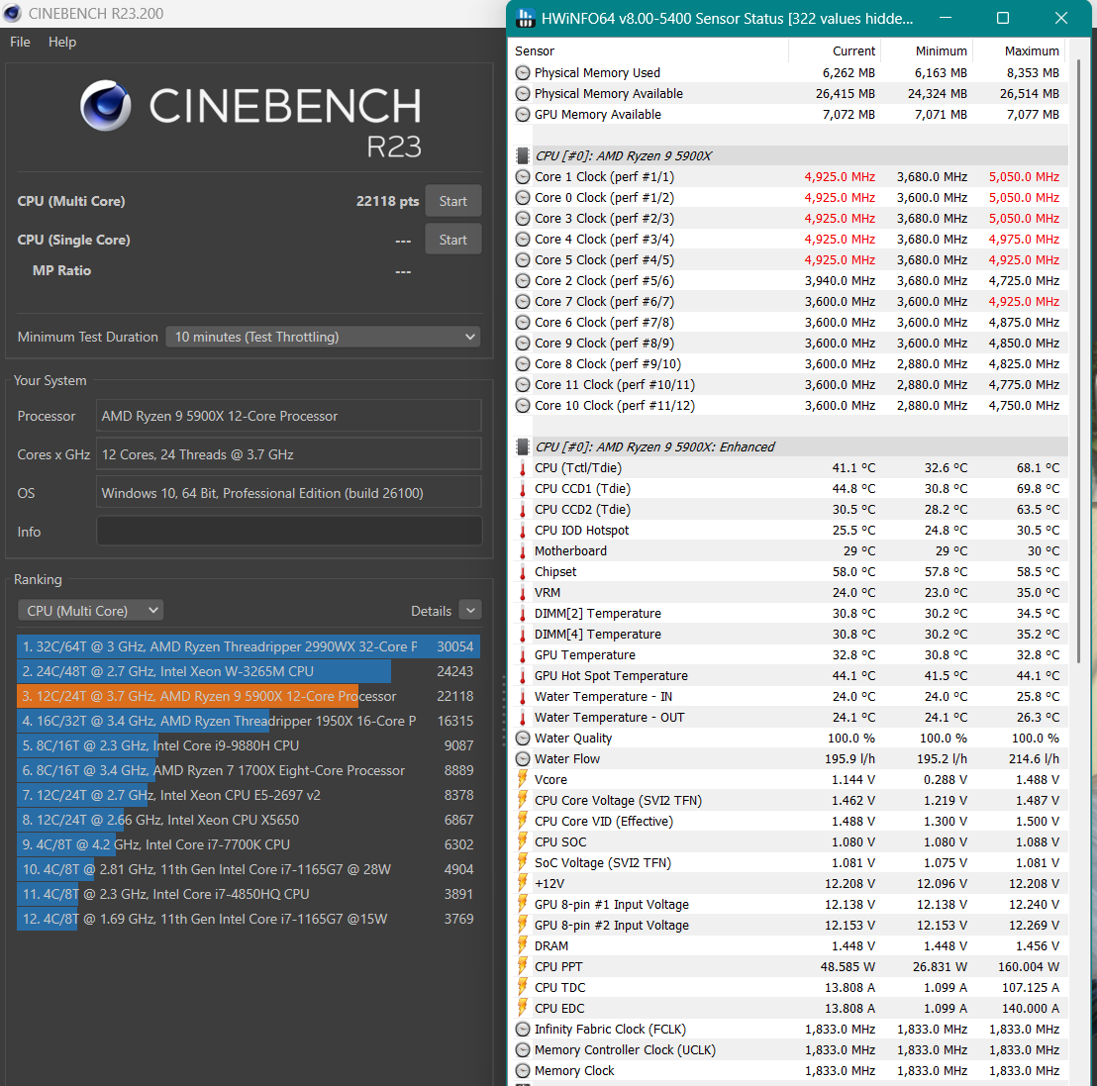
Task: Select i7-1165G7 @15W ranking row
Action: 249,919
